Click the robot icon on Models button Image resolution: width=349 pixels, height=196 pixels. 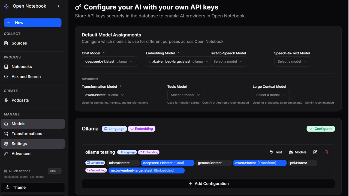coord(291,152)
